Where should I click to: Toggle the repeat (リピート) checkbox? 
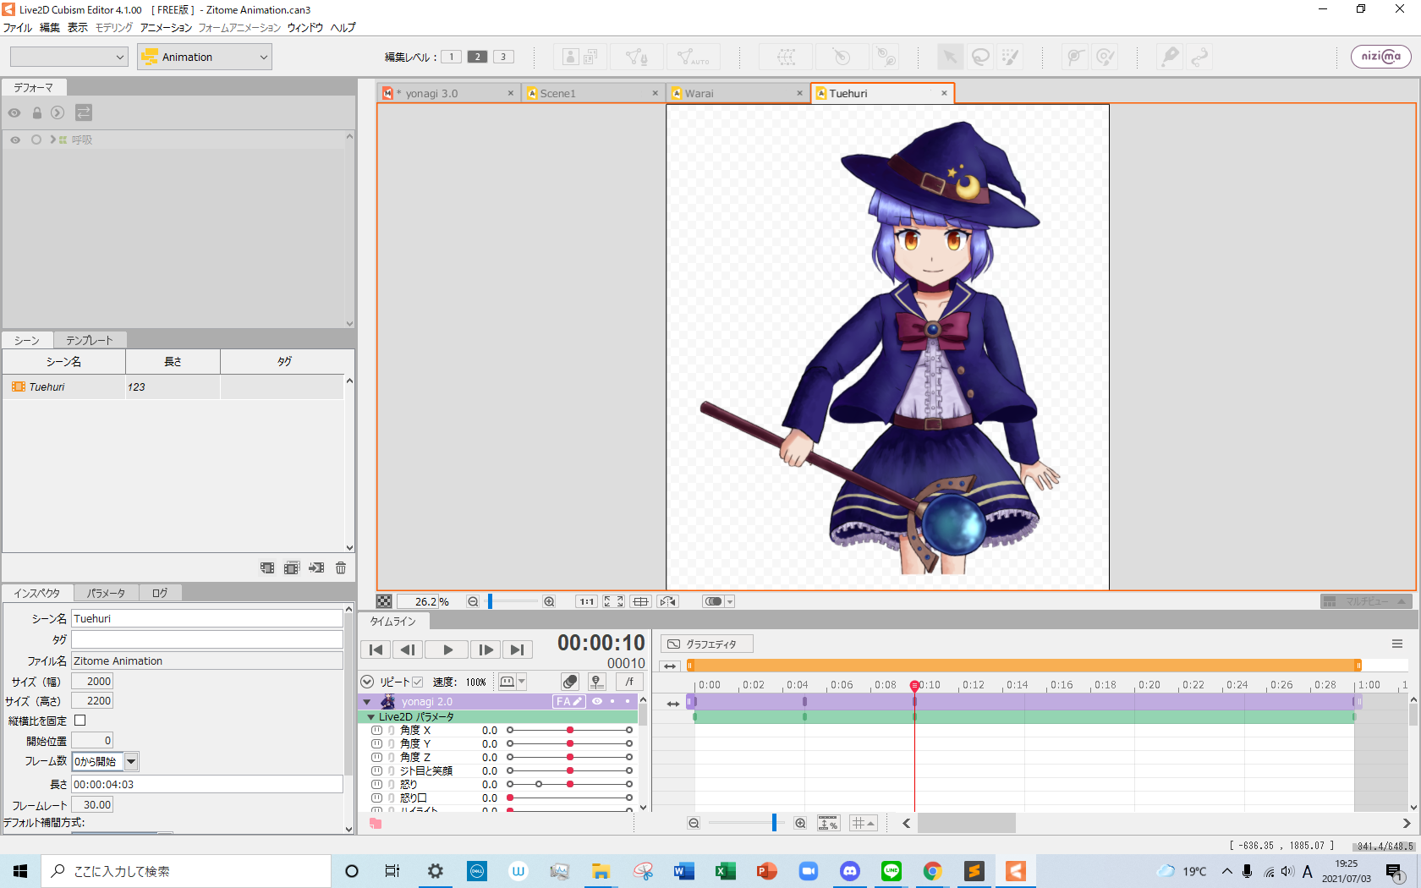click(417, 682)
